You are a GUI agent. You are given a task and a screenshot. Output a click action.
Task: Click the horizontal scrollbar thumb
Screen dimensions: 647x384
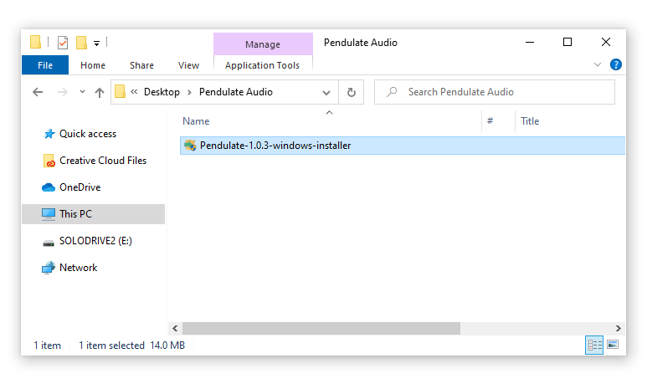click(321, 329)
